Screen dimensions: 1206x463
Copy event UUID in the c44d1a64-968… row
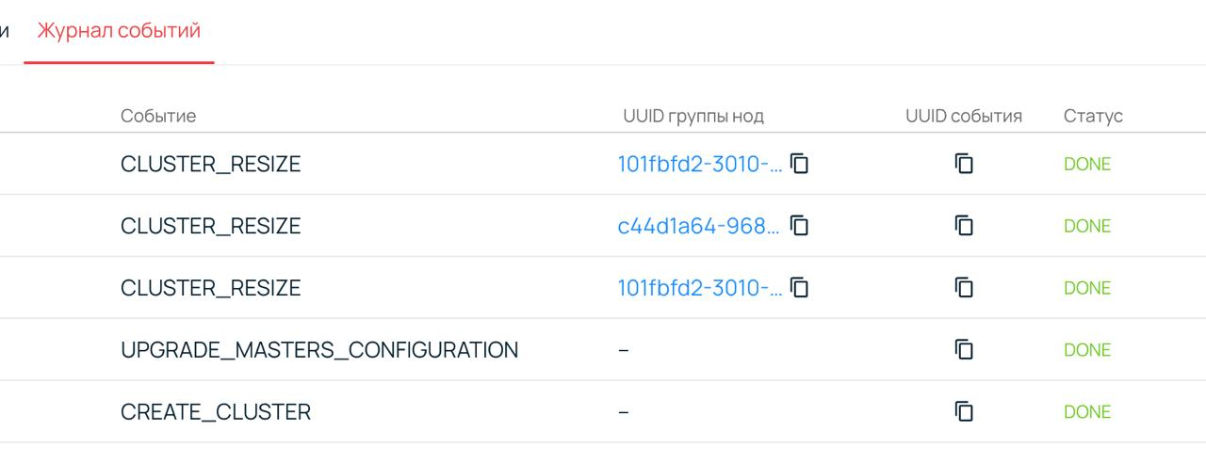[963, 226]
